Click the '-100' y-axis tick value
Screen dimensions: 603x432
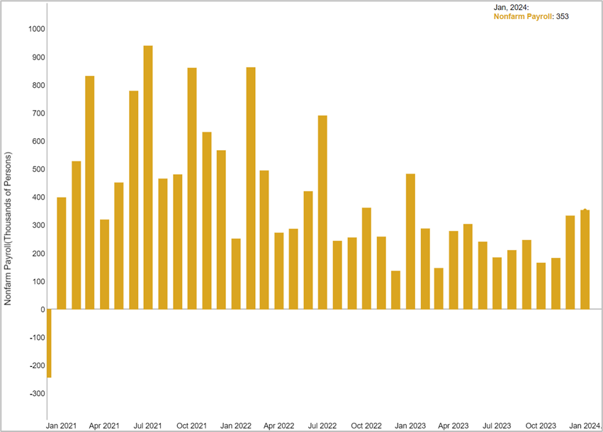38,338
